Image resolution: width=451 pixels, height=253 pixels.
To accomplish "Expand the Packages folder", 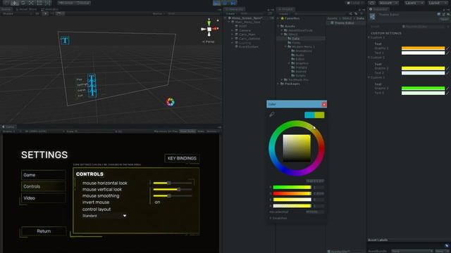I will (278, 84).
